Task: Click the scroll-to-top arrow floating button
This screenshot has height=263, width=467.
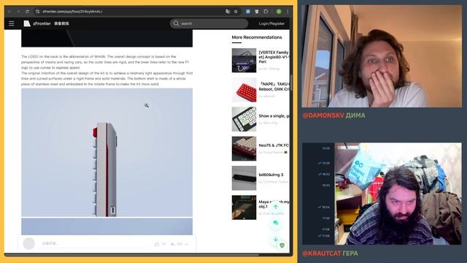Action: [x=276, y=207]
